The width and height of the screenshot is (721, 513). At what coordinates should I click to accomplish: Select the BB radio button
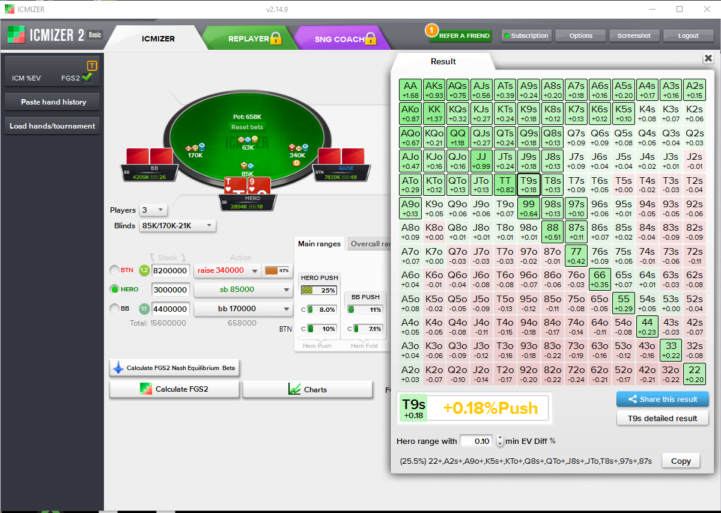(x=114, y=308)
